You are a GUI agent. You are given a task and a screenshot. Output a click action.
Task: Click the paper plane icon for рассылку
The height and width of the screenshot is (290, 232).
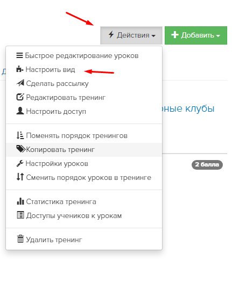click(20, 83)
